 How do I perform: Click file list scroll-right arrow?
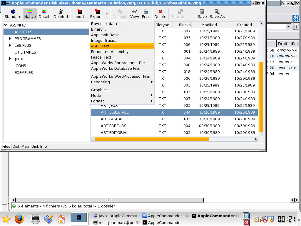click(x=256, y=139)
